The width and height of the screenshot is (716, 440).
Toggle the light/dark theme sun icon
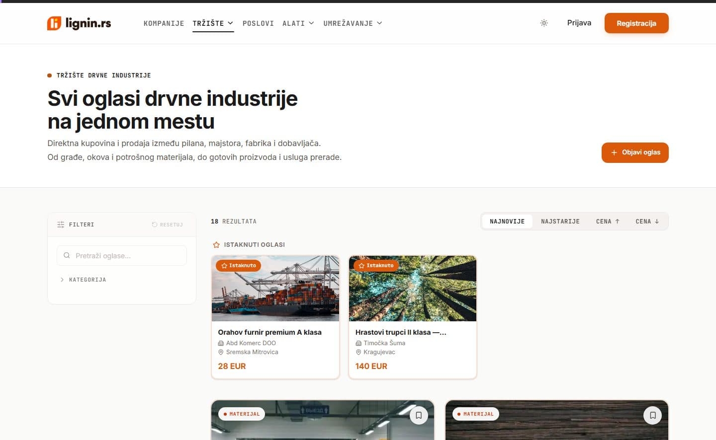(x=544, y=23)
